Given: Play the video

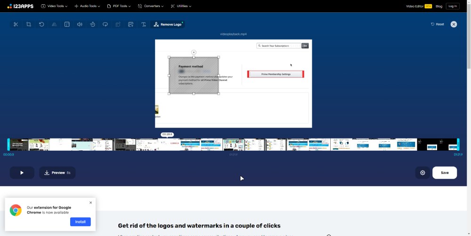Looking at the screenshot, I should [22, 173].
